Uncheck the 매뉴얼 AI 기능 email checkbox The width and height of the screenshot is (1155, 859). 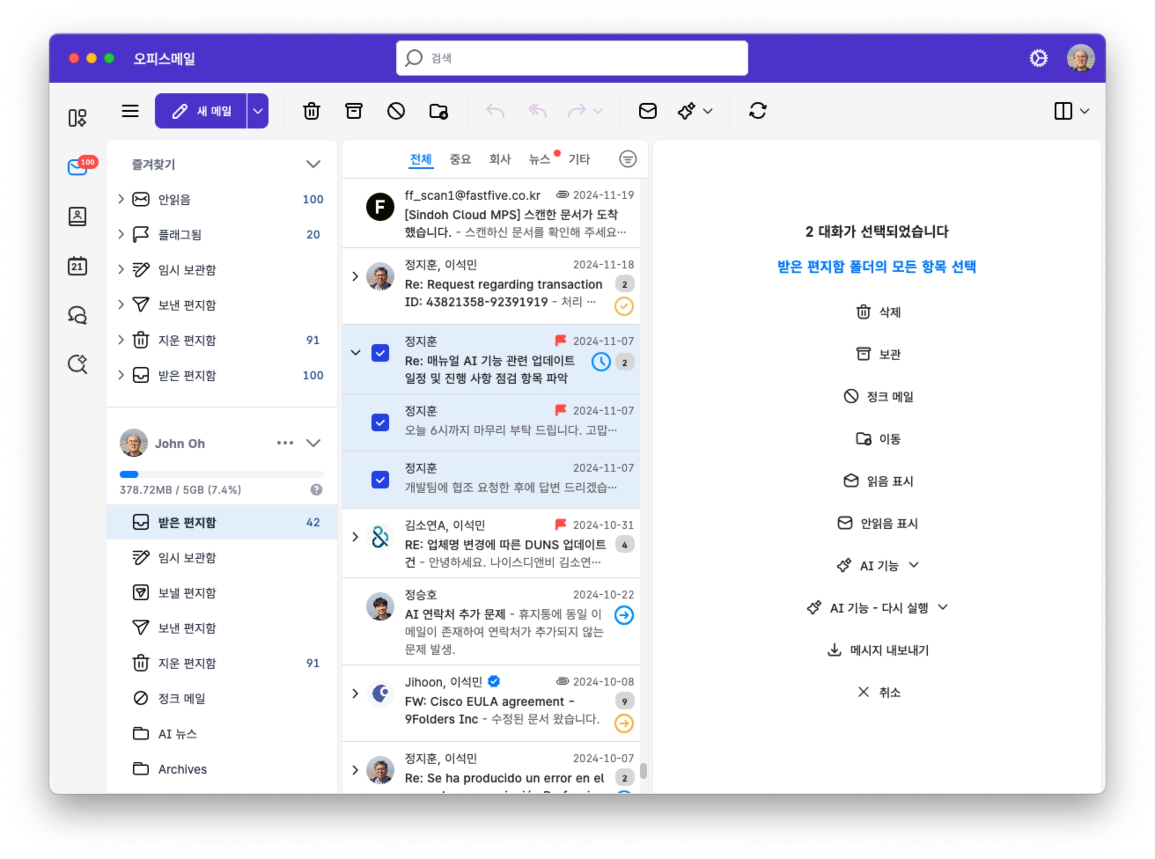click(x=380, y=353)
